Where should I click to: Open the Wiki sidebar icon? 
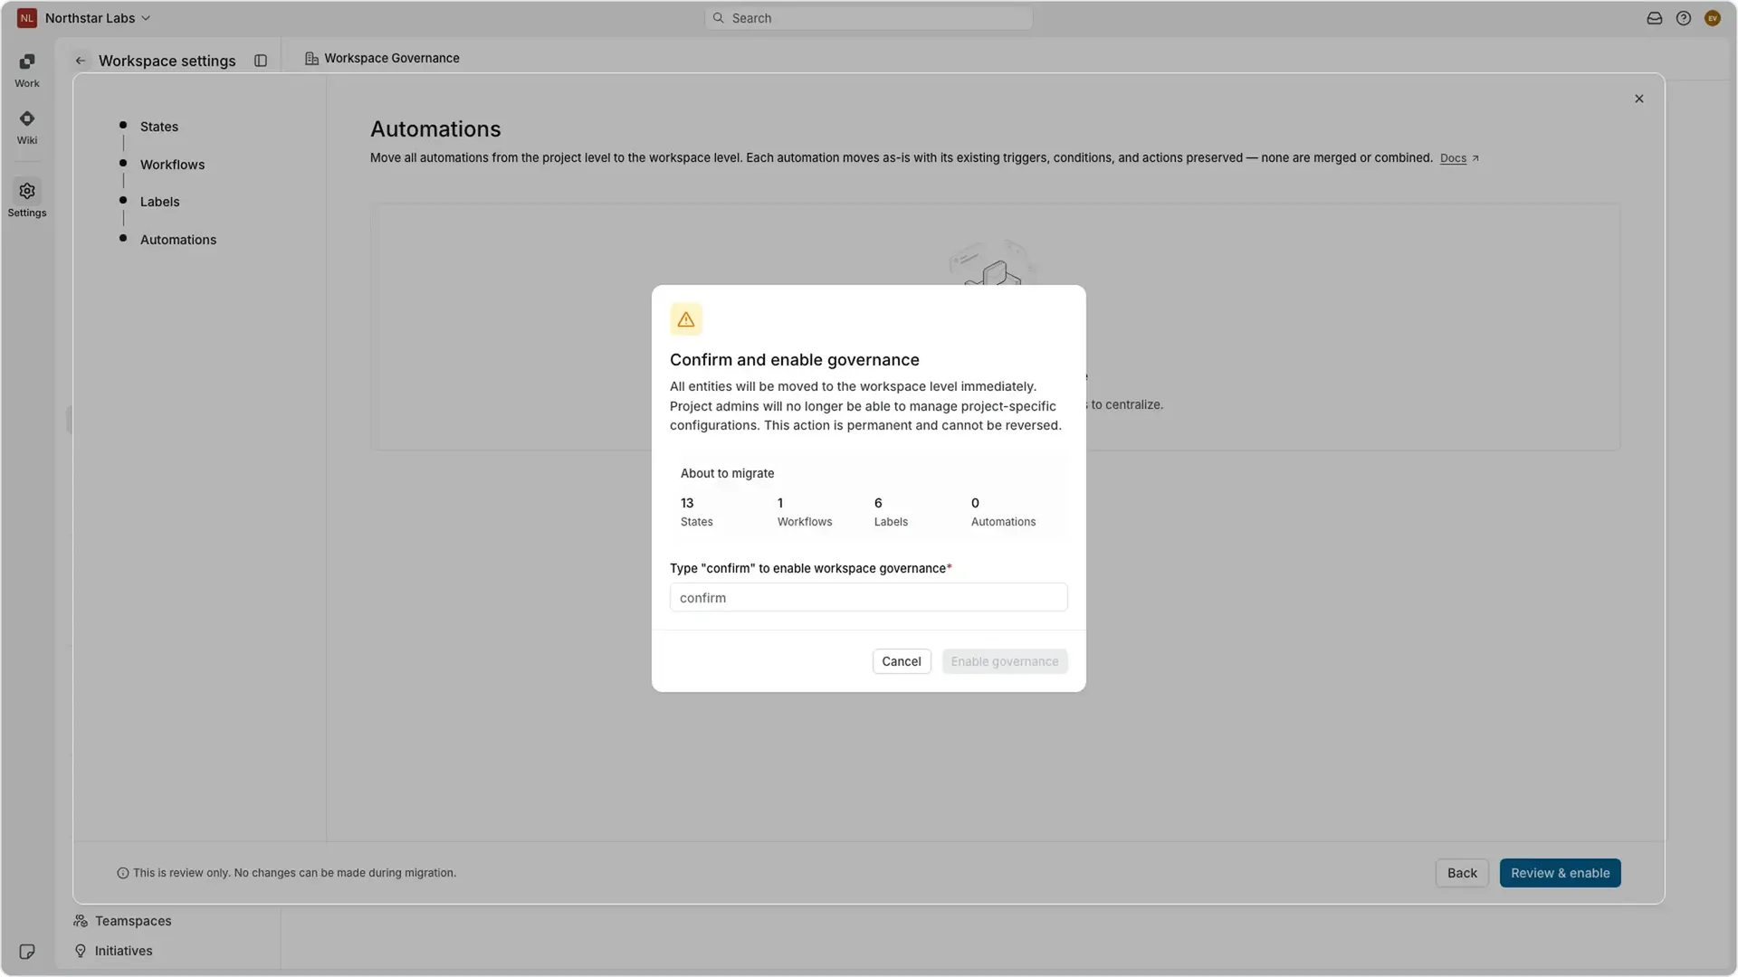point(27,119)
